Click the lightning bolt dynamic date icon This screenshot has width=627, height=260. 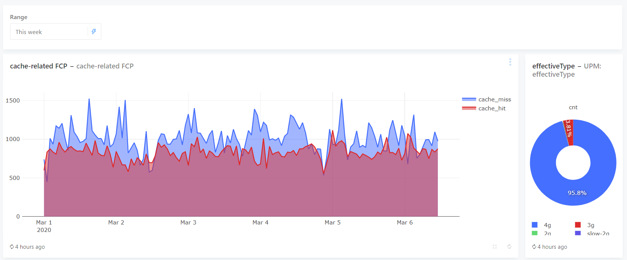tap(94, 32)
